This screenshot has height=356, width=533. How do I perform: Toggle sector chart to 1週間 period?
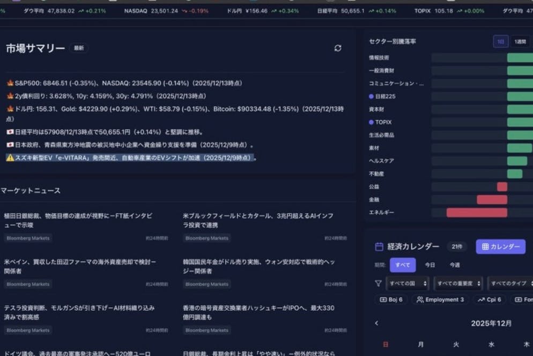(520, 41)
